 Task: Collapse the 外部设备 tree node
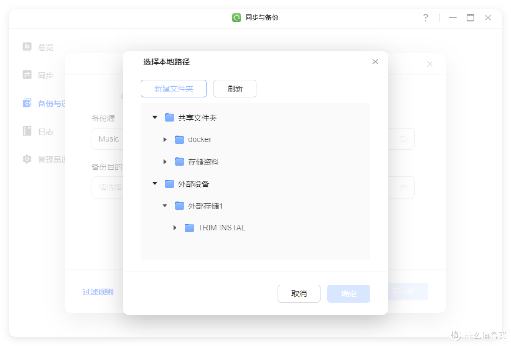tap(155, 183)
